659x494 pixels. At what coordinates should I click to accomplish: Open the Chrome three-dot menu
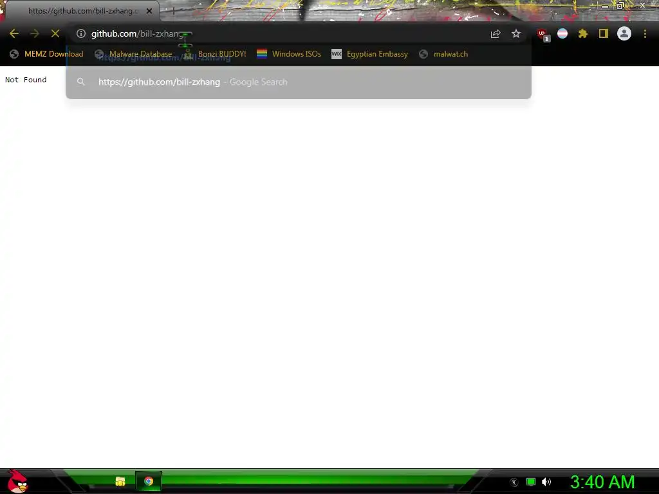(x=645, y=33)
